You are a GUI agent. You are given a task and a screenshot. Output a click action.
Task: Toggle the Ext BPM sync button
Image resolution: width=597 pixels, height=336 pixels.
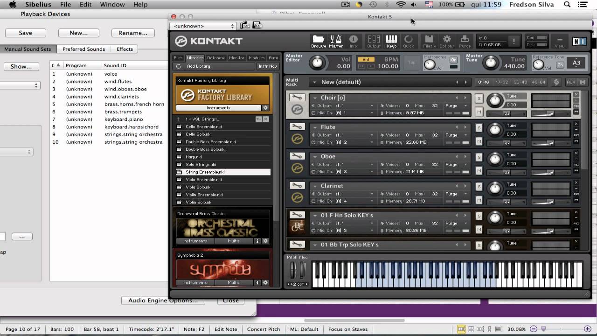(366, 60)
